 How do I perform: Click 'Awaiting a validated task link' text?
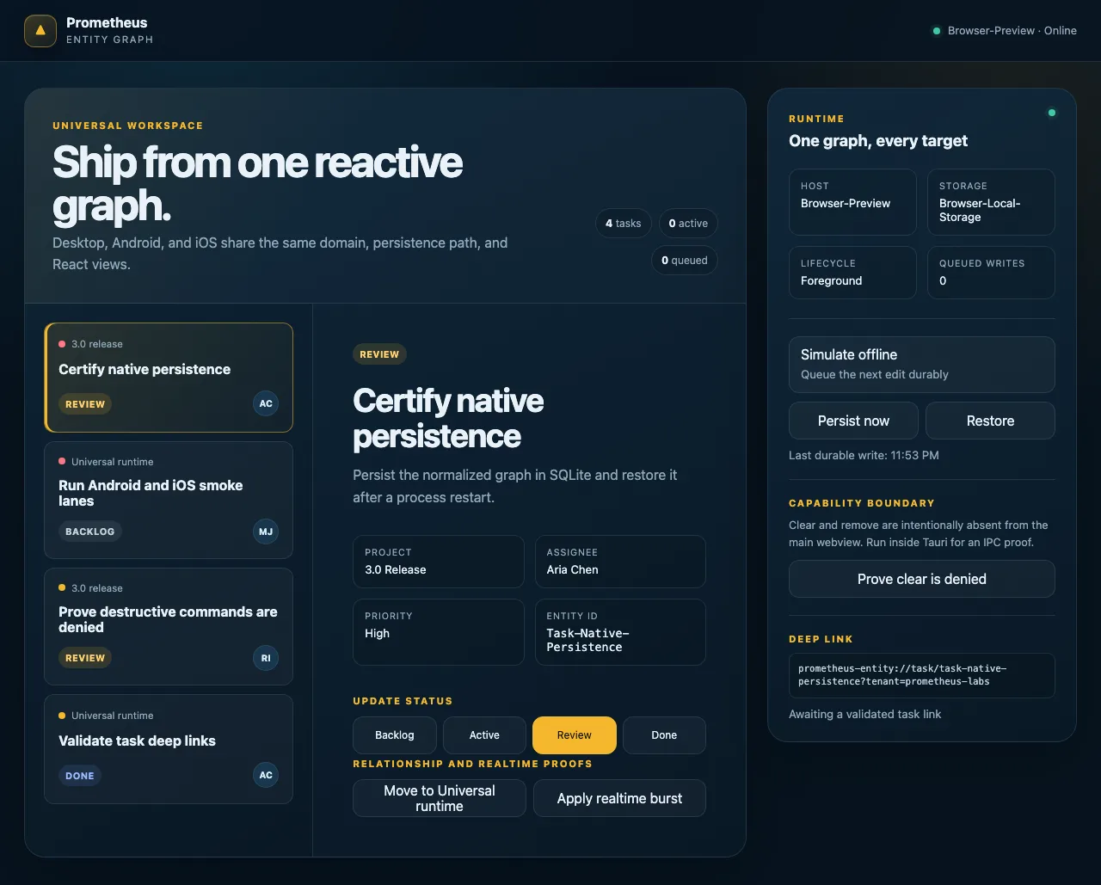864,714
